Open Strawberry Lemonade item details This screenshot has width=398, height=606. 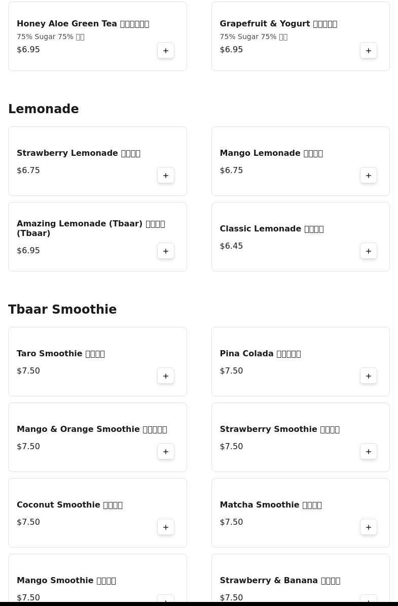click(x=79, y=153)
